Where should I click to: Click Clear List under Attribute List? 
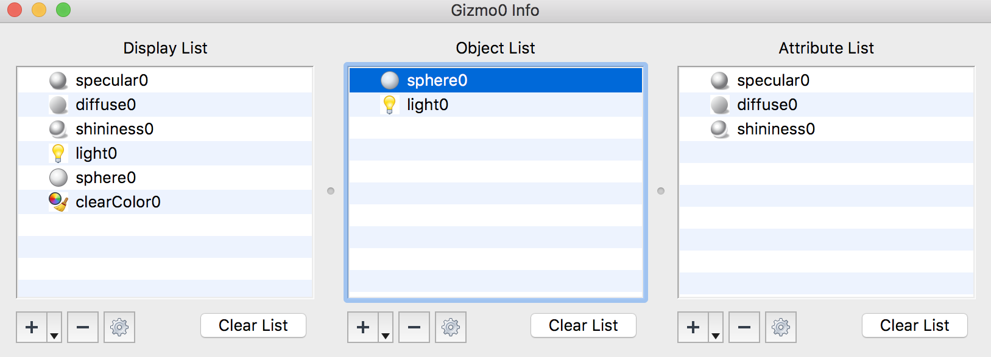click(914, 325)
